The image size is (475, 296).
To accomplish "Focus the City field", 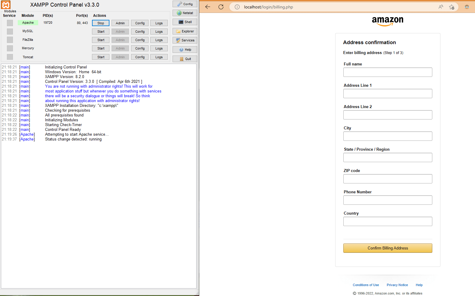I will [388, 136].
